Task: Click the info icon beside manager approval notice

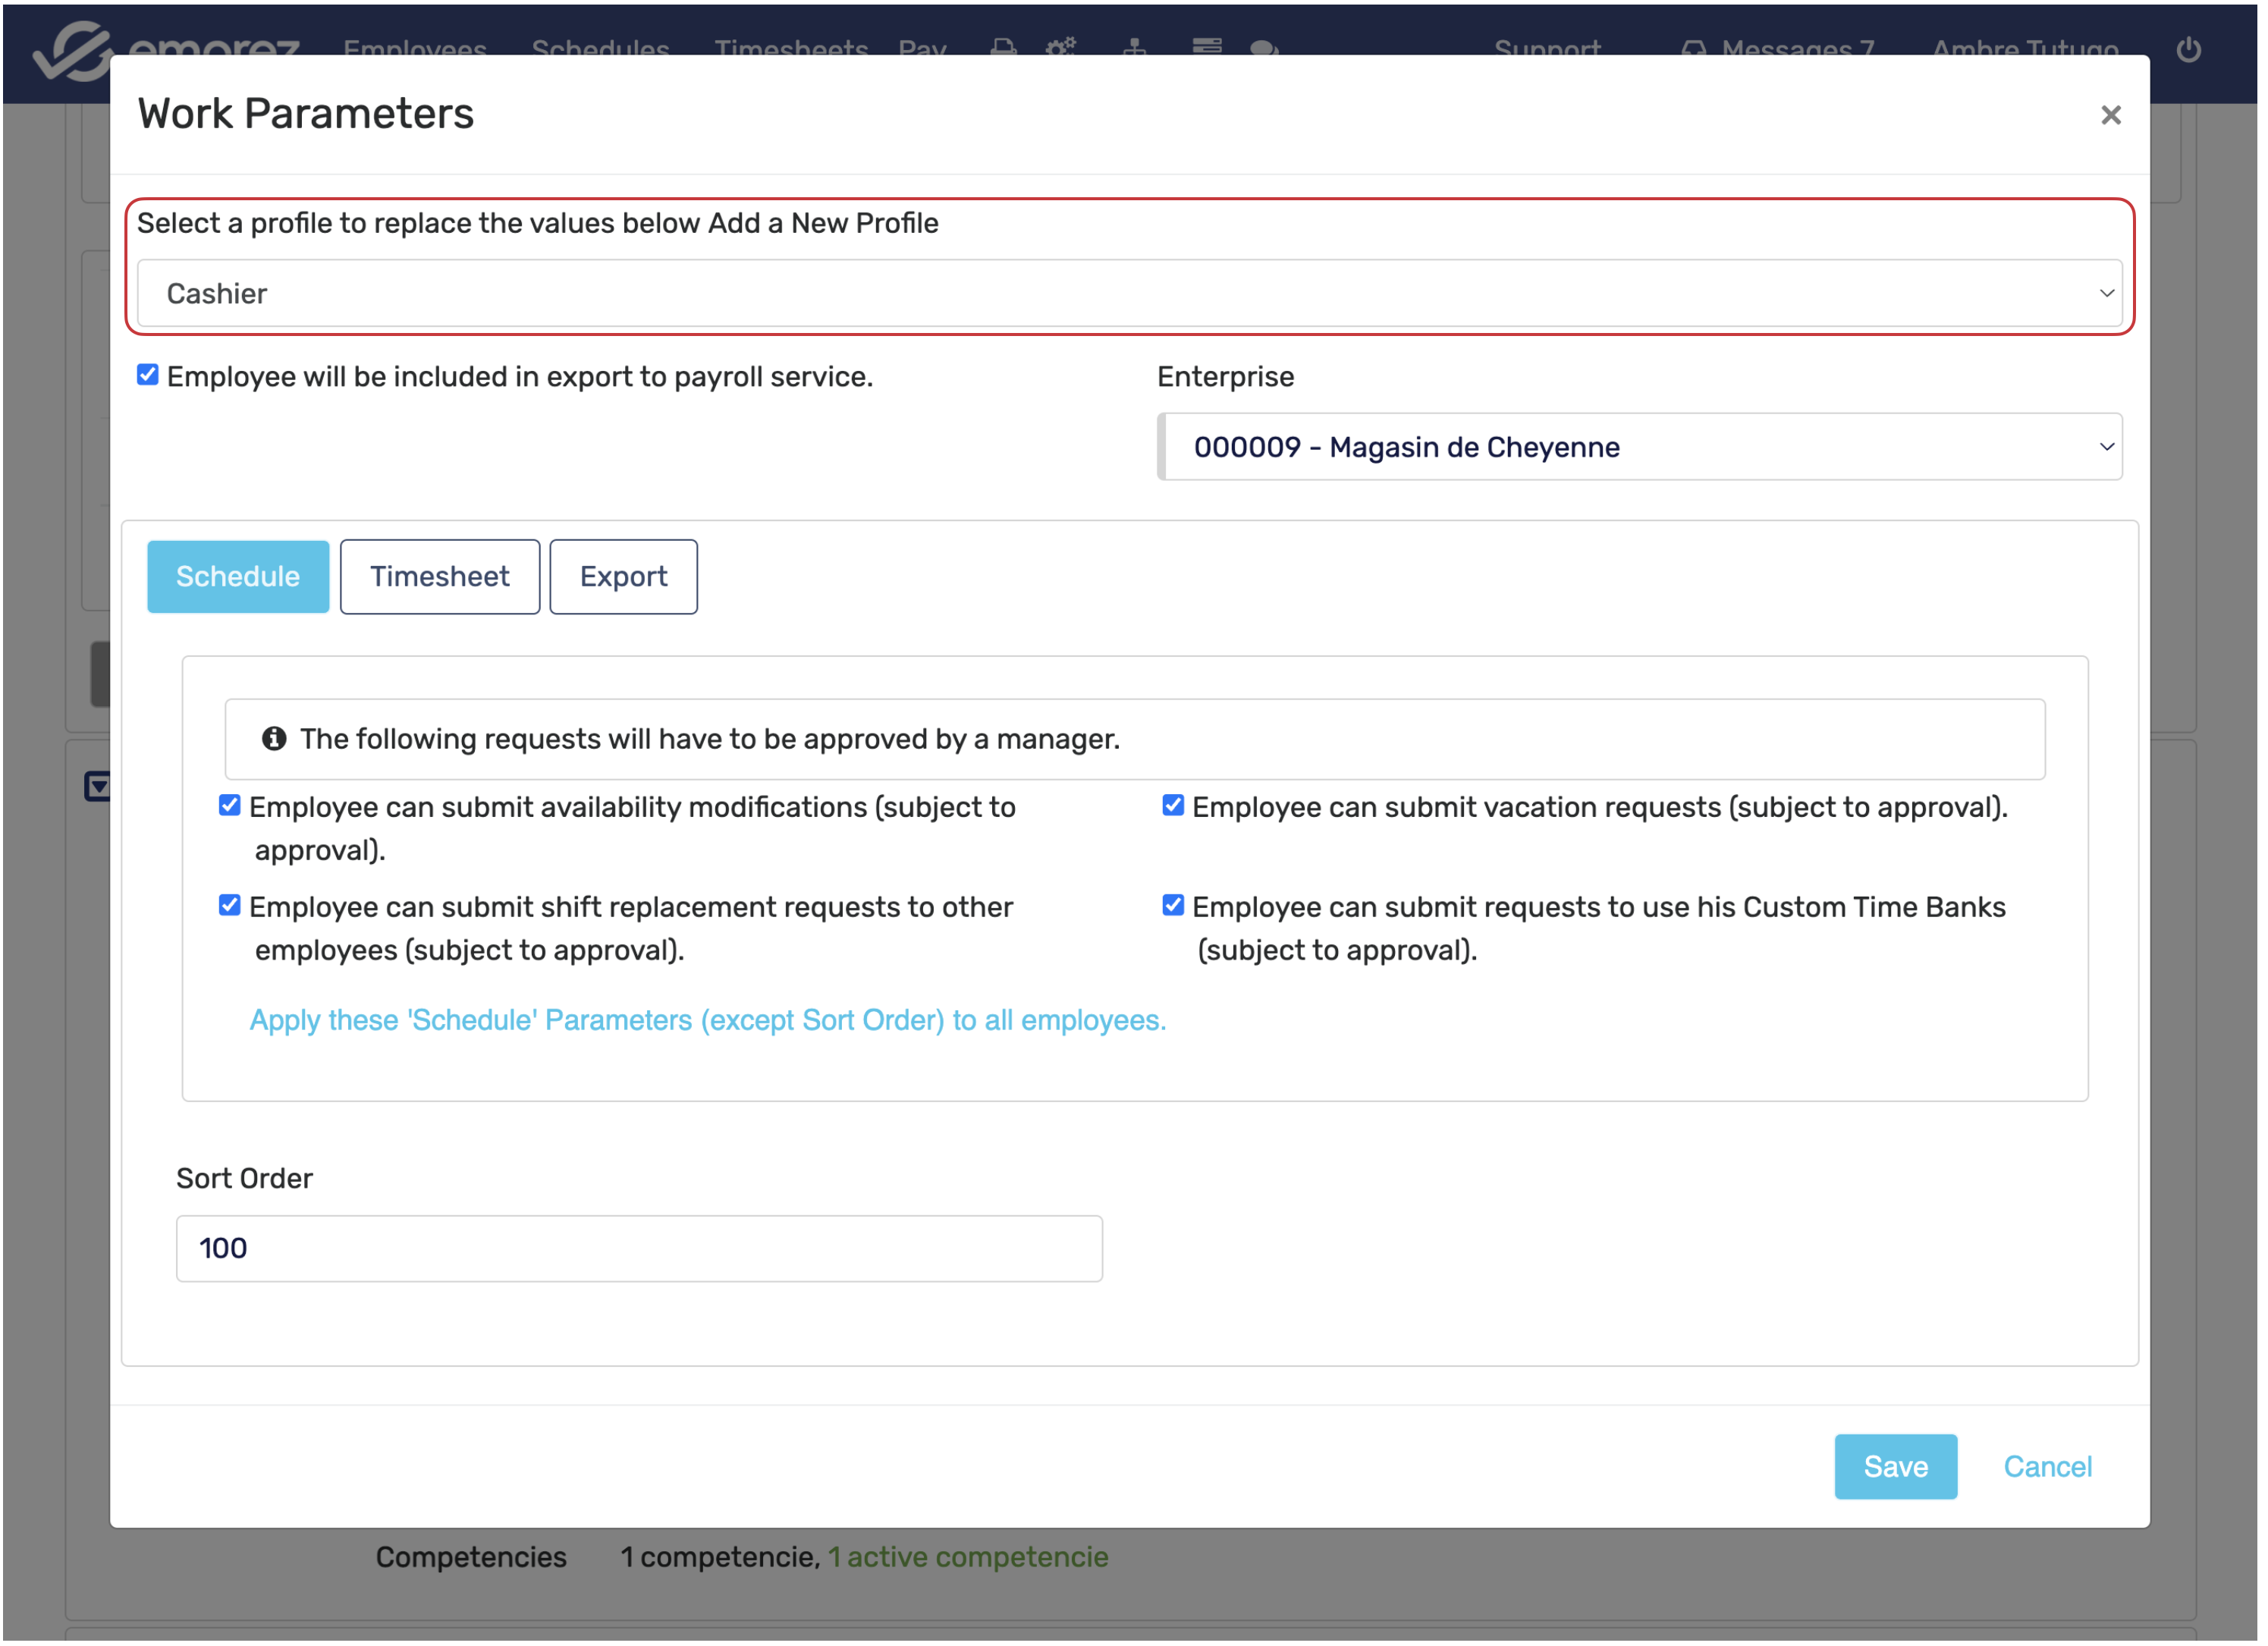Action: point(274,739)
